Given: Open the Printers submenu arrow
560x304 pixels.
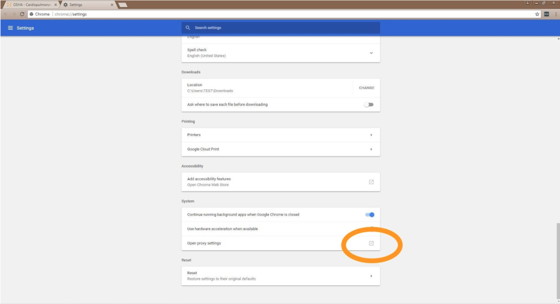Looking at the screenshot, I should 371,135.
